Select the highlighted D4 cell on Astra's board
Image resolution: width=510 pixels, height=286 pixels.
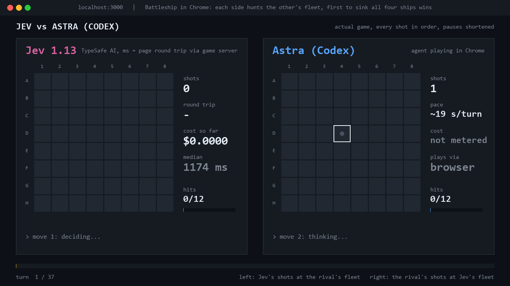click(342, 133)
